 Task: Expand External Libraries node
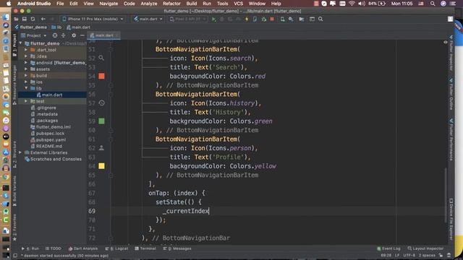pos(20,152)
